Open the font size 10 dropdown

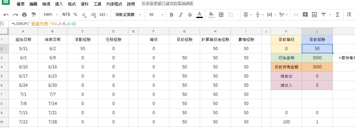coord(156,15)
